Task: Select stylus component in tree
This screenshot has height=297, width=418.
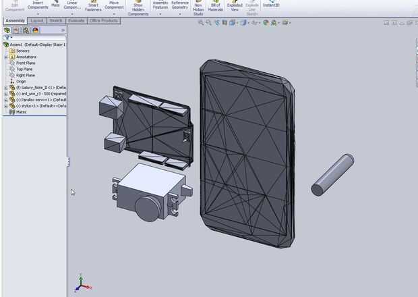Action: [38, 106]
